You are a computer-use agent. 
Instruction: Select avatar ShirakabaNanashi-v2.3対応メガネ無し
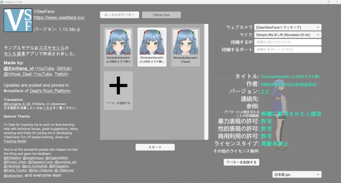tap(152, 47)
